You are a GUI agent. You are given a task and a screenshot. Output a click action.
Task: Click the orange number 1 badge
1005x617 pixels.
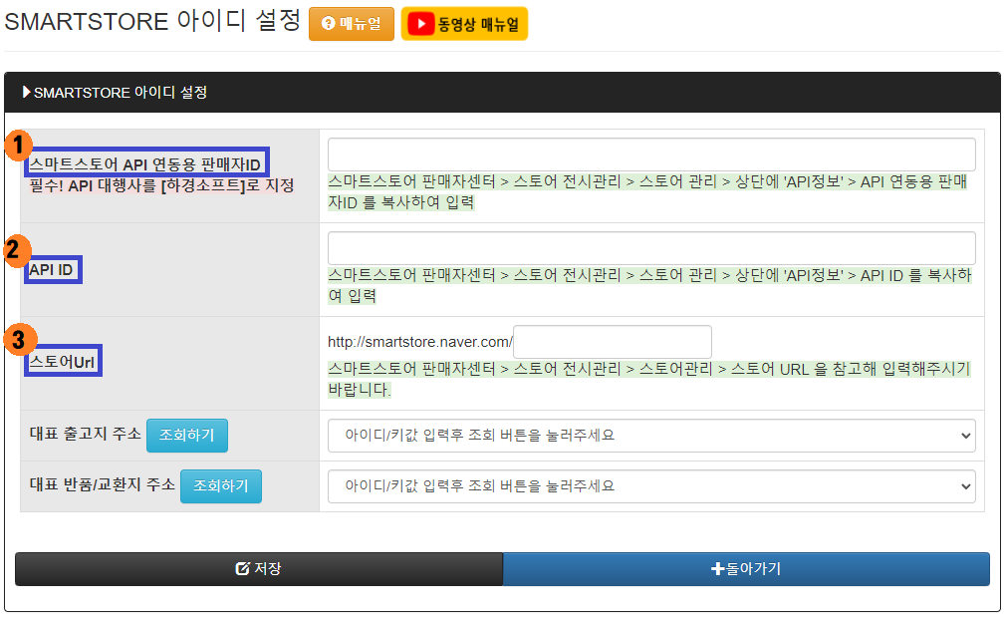pos(18,146)
